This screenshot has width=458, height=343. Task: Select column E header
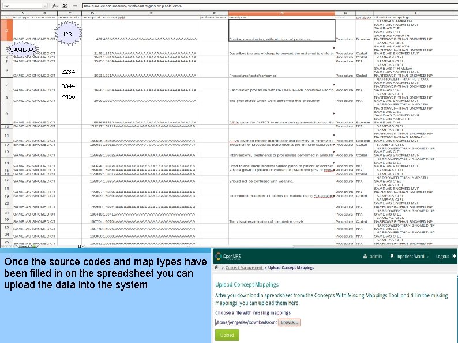click(x=151, y=13)
